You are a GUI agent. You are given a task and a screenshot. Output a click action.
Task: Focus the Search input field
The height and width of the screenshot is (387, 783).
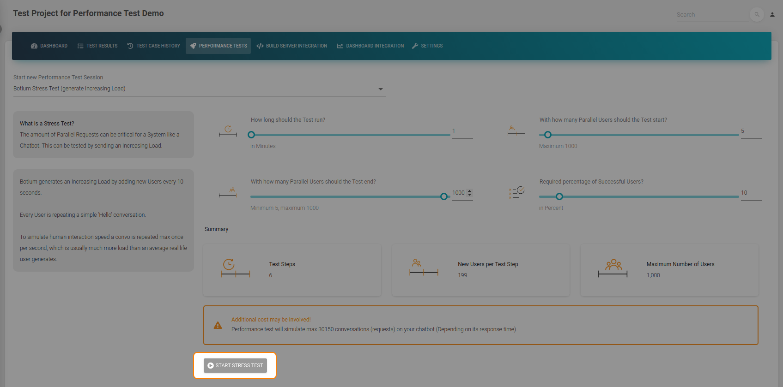[713, 15]
